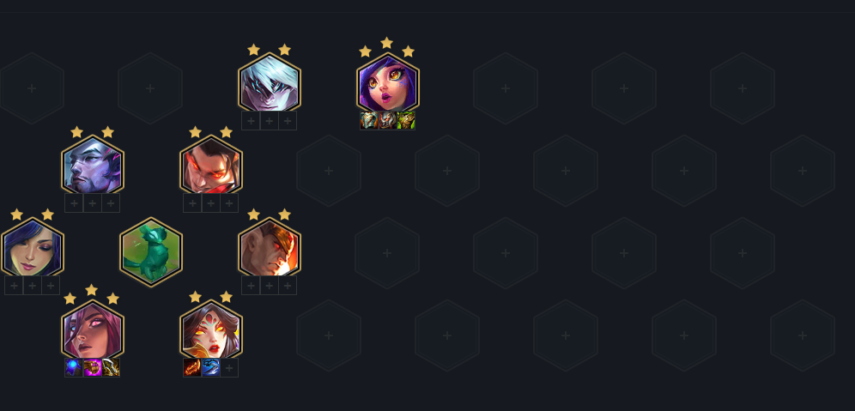This screenshot has width=855, height=411.
Task: Select the Gargoyle Stoneplate item on Neeko
Action: tap(388, 120)
